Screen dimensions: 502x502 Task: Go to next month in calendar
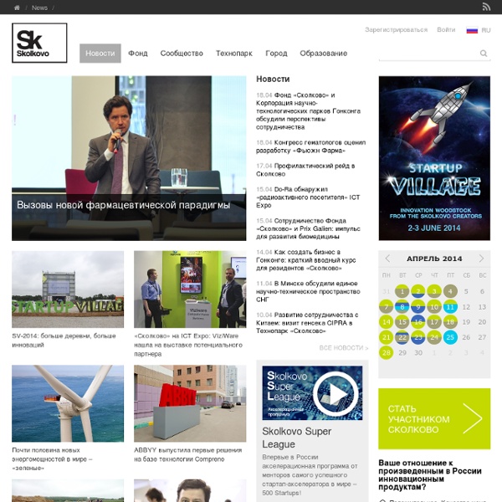point(481,259)
